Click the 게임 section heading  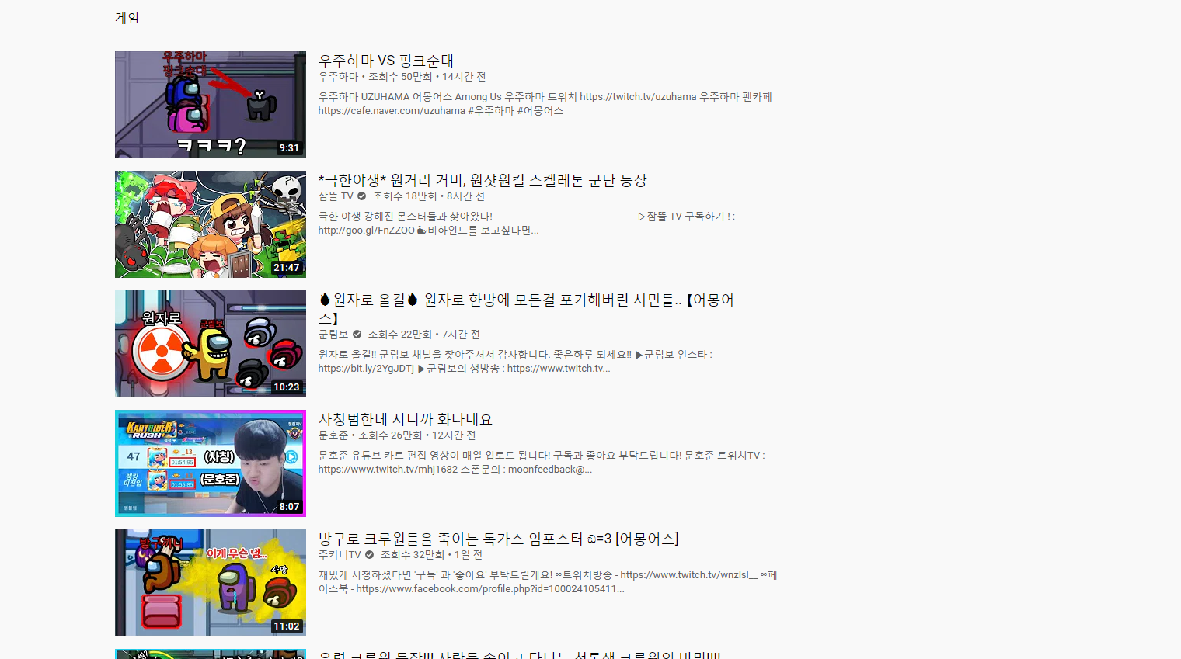[x=127, y=18]
